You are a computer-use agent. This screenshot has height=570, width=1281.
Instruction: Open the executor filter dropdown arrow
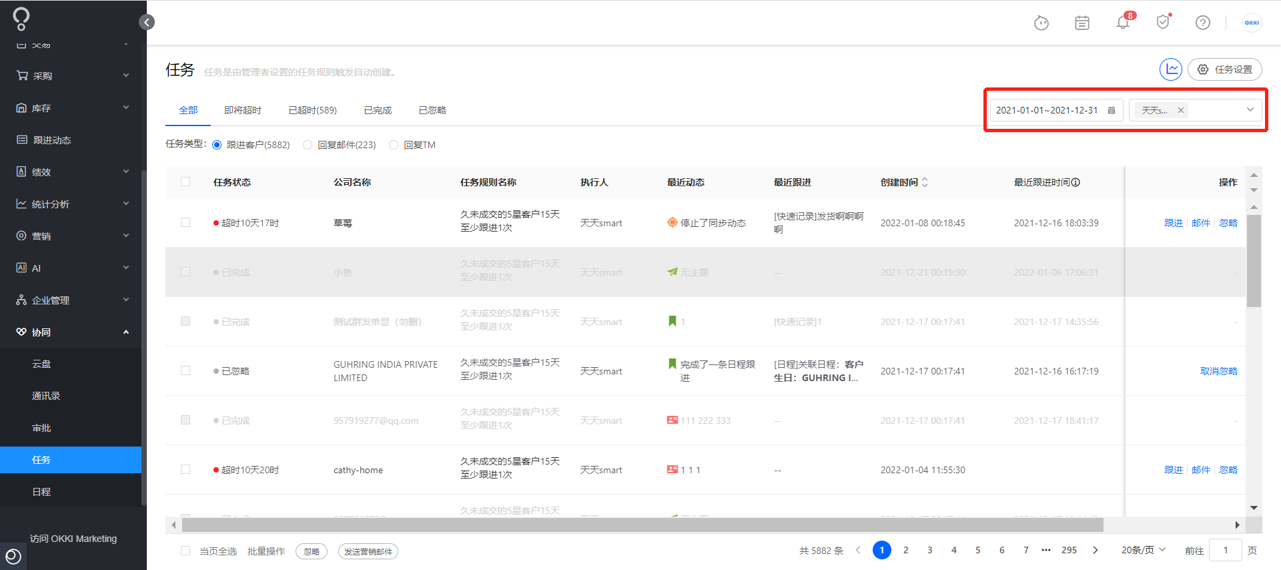(x=1250, y=110)
